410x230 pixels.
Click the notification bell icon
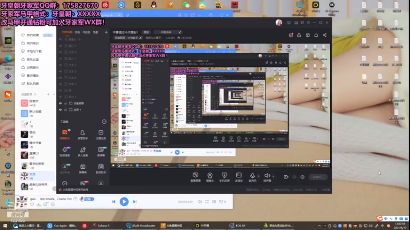316,35
